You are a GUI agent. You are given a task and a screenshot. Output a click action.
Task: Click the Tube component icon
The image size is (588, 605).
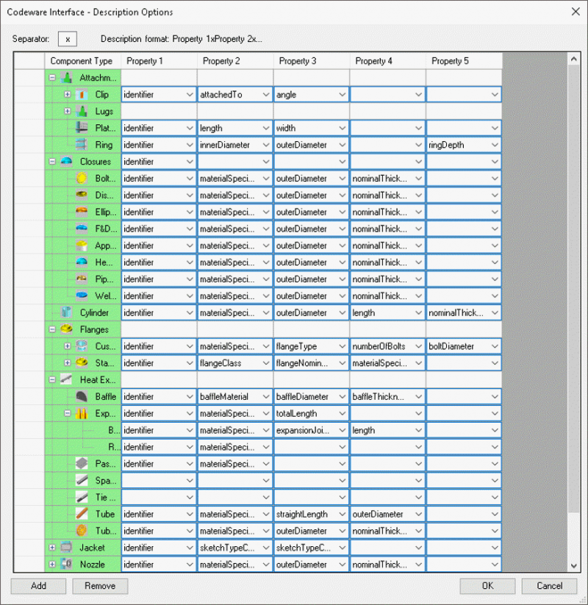82,514
